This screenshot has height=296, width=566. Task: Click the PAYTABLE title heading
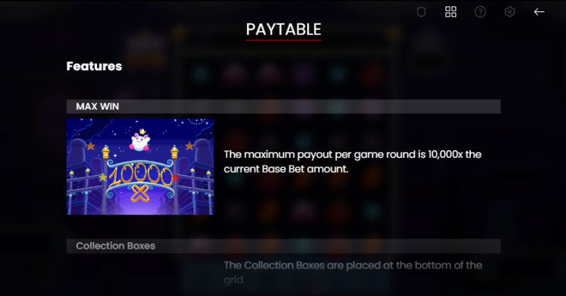click(284, 29)
